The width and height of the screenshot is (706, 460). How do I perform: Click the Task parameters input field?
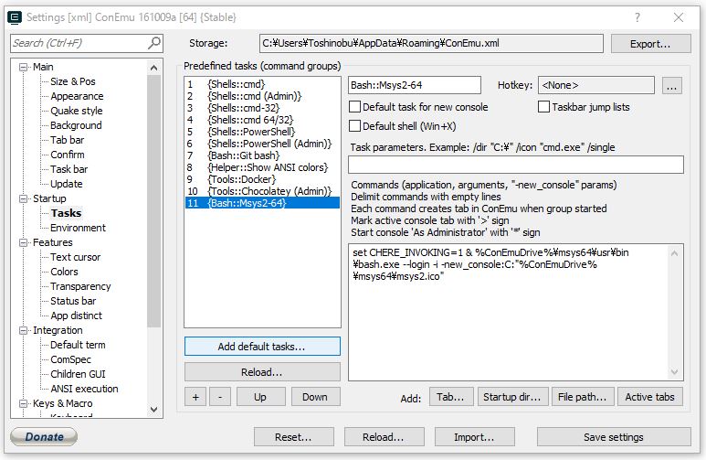[x=516, y=165]
